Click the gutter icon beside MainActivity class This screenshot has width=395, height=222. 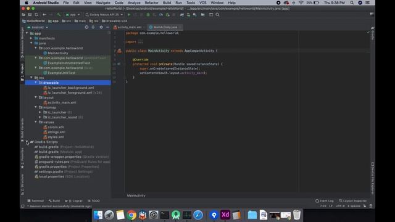pos(119,51)
